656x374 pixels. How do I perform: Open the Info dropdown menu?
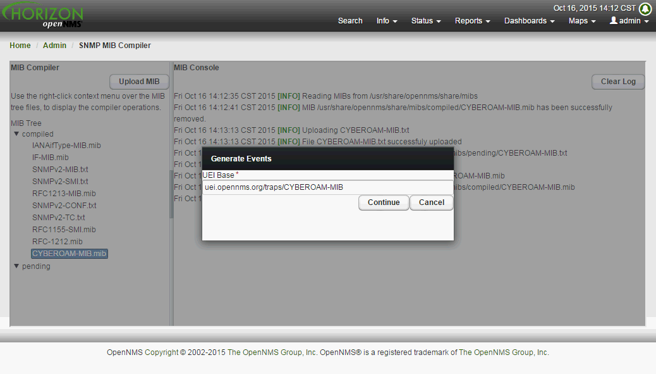(x=387, y=20)
